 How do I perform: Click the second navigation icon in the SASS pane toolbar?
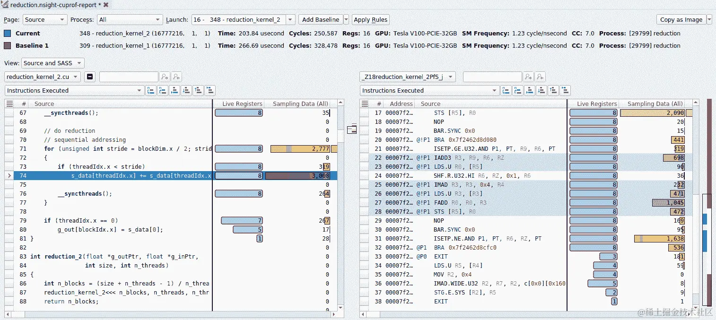[x=518, y=90]
